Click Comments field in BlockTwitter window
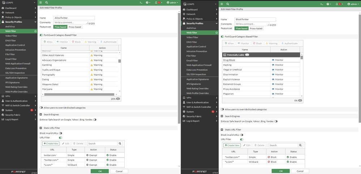Viewport: 361px width, 174px height. click(x=252, y=24)
